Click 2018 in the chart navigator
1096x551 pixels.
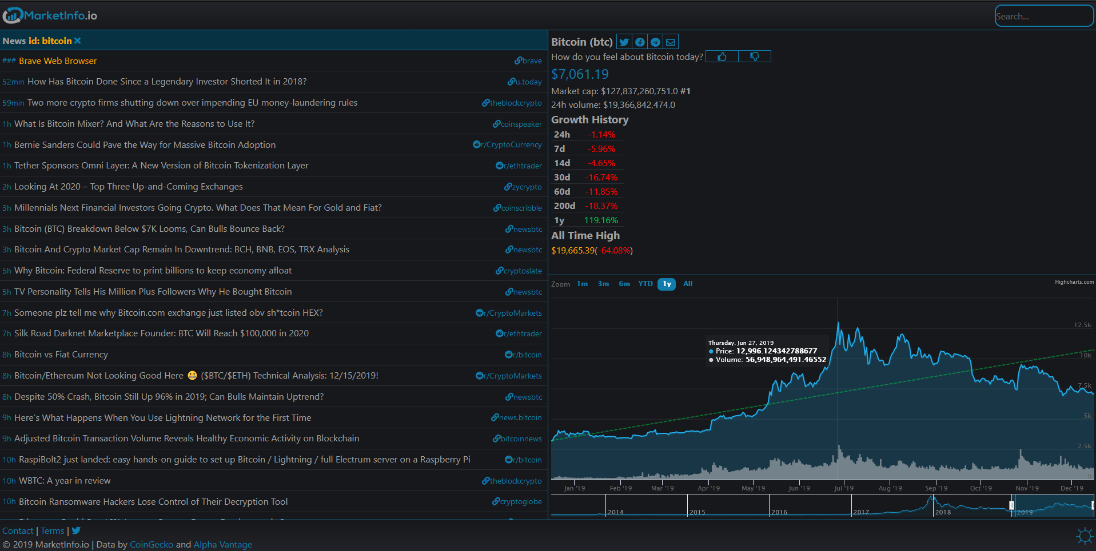pos(943,512)
